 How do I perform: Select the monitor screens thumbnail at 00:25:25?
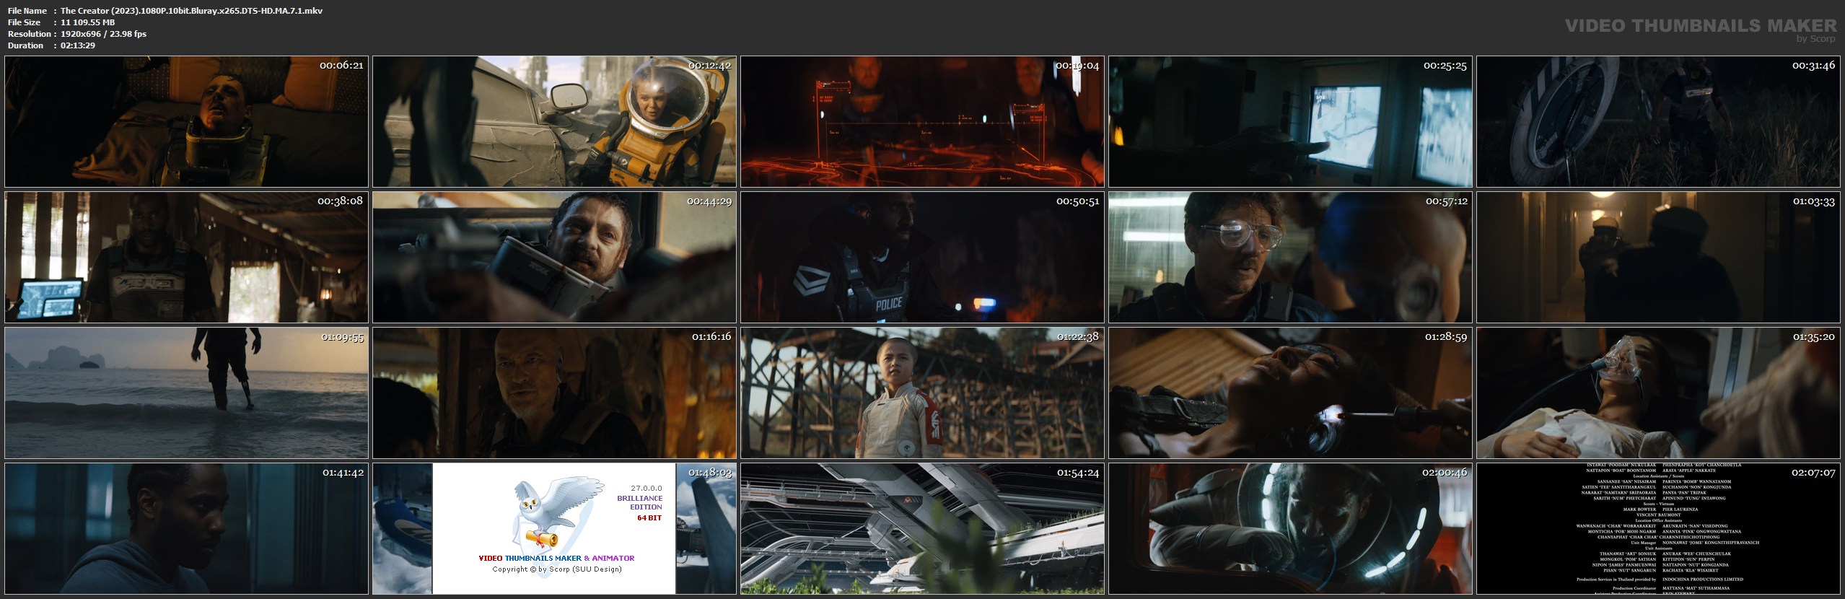[x=1290, y=121]
